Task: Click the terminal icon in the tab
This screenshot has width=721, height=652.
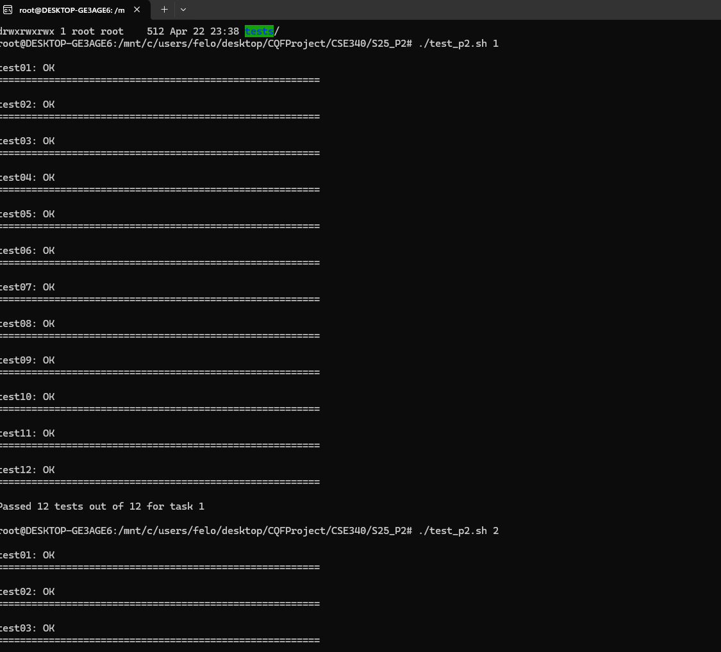Action: (8, 10)
